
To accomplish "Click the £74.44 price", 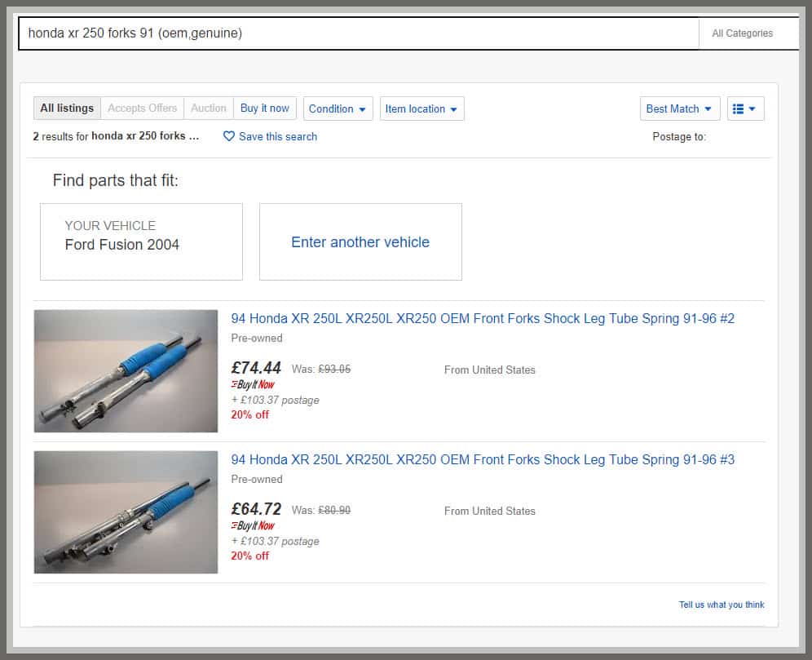I will point(256,368).
